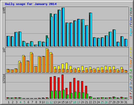Click day label 10 on the x-axis
This screenshot has height=105, width=134.
click(x=43, y=102)
